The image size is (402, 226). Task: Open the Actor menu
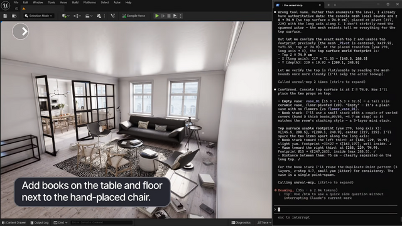pos(117,3)
